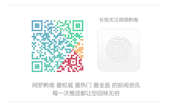Click the 长按关注微微黔南 caption
Viewport: 170px width, 108px height.
pos(119,20)
